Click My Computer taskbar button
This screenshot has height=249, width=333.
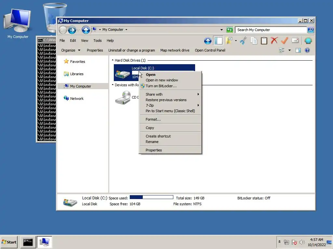pyautogui.click(x=44, y=242)
